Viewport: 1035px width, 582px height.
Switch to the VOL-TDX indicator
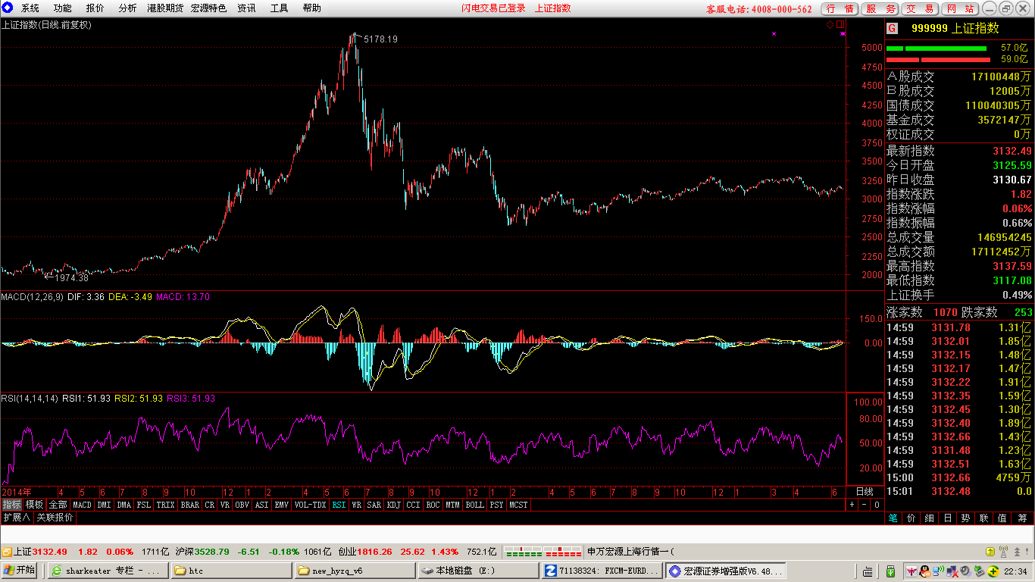click(x=310, y=504)
